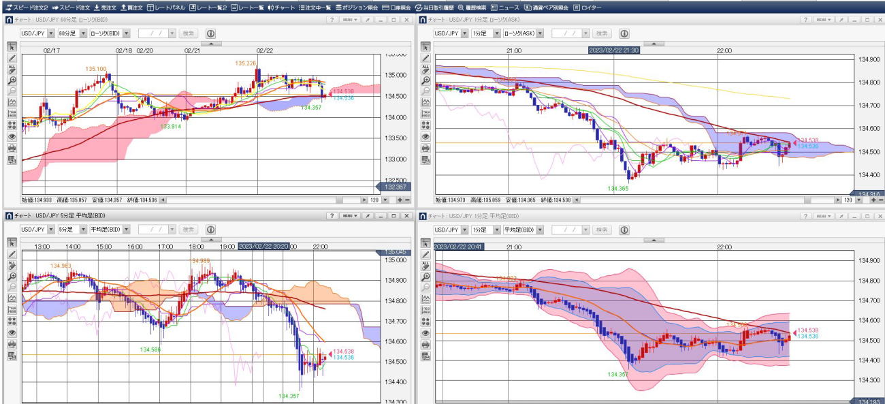885x404 pixels.
Task: Click the pin icon on 60分足 chart title bar
Action: coord(366,20)
